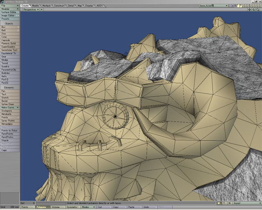
Task: Click the Cage button
Action: click(x=10, y=150)
